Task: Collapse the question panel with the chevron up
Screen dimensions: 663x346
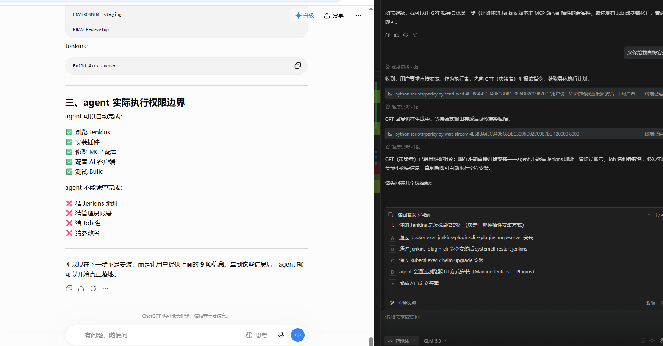Action: click(x=649, y=215)
